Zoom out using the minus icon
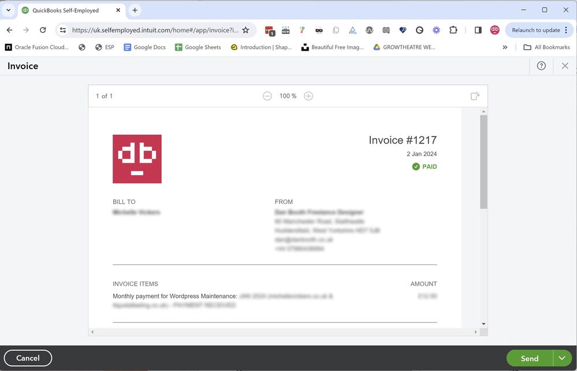577x371 pixels. coord(267,96)
